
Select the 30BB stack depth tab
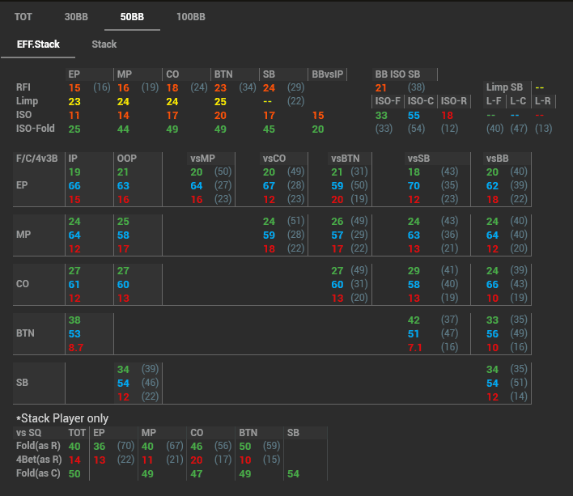click(x=76, y=17)
